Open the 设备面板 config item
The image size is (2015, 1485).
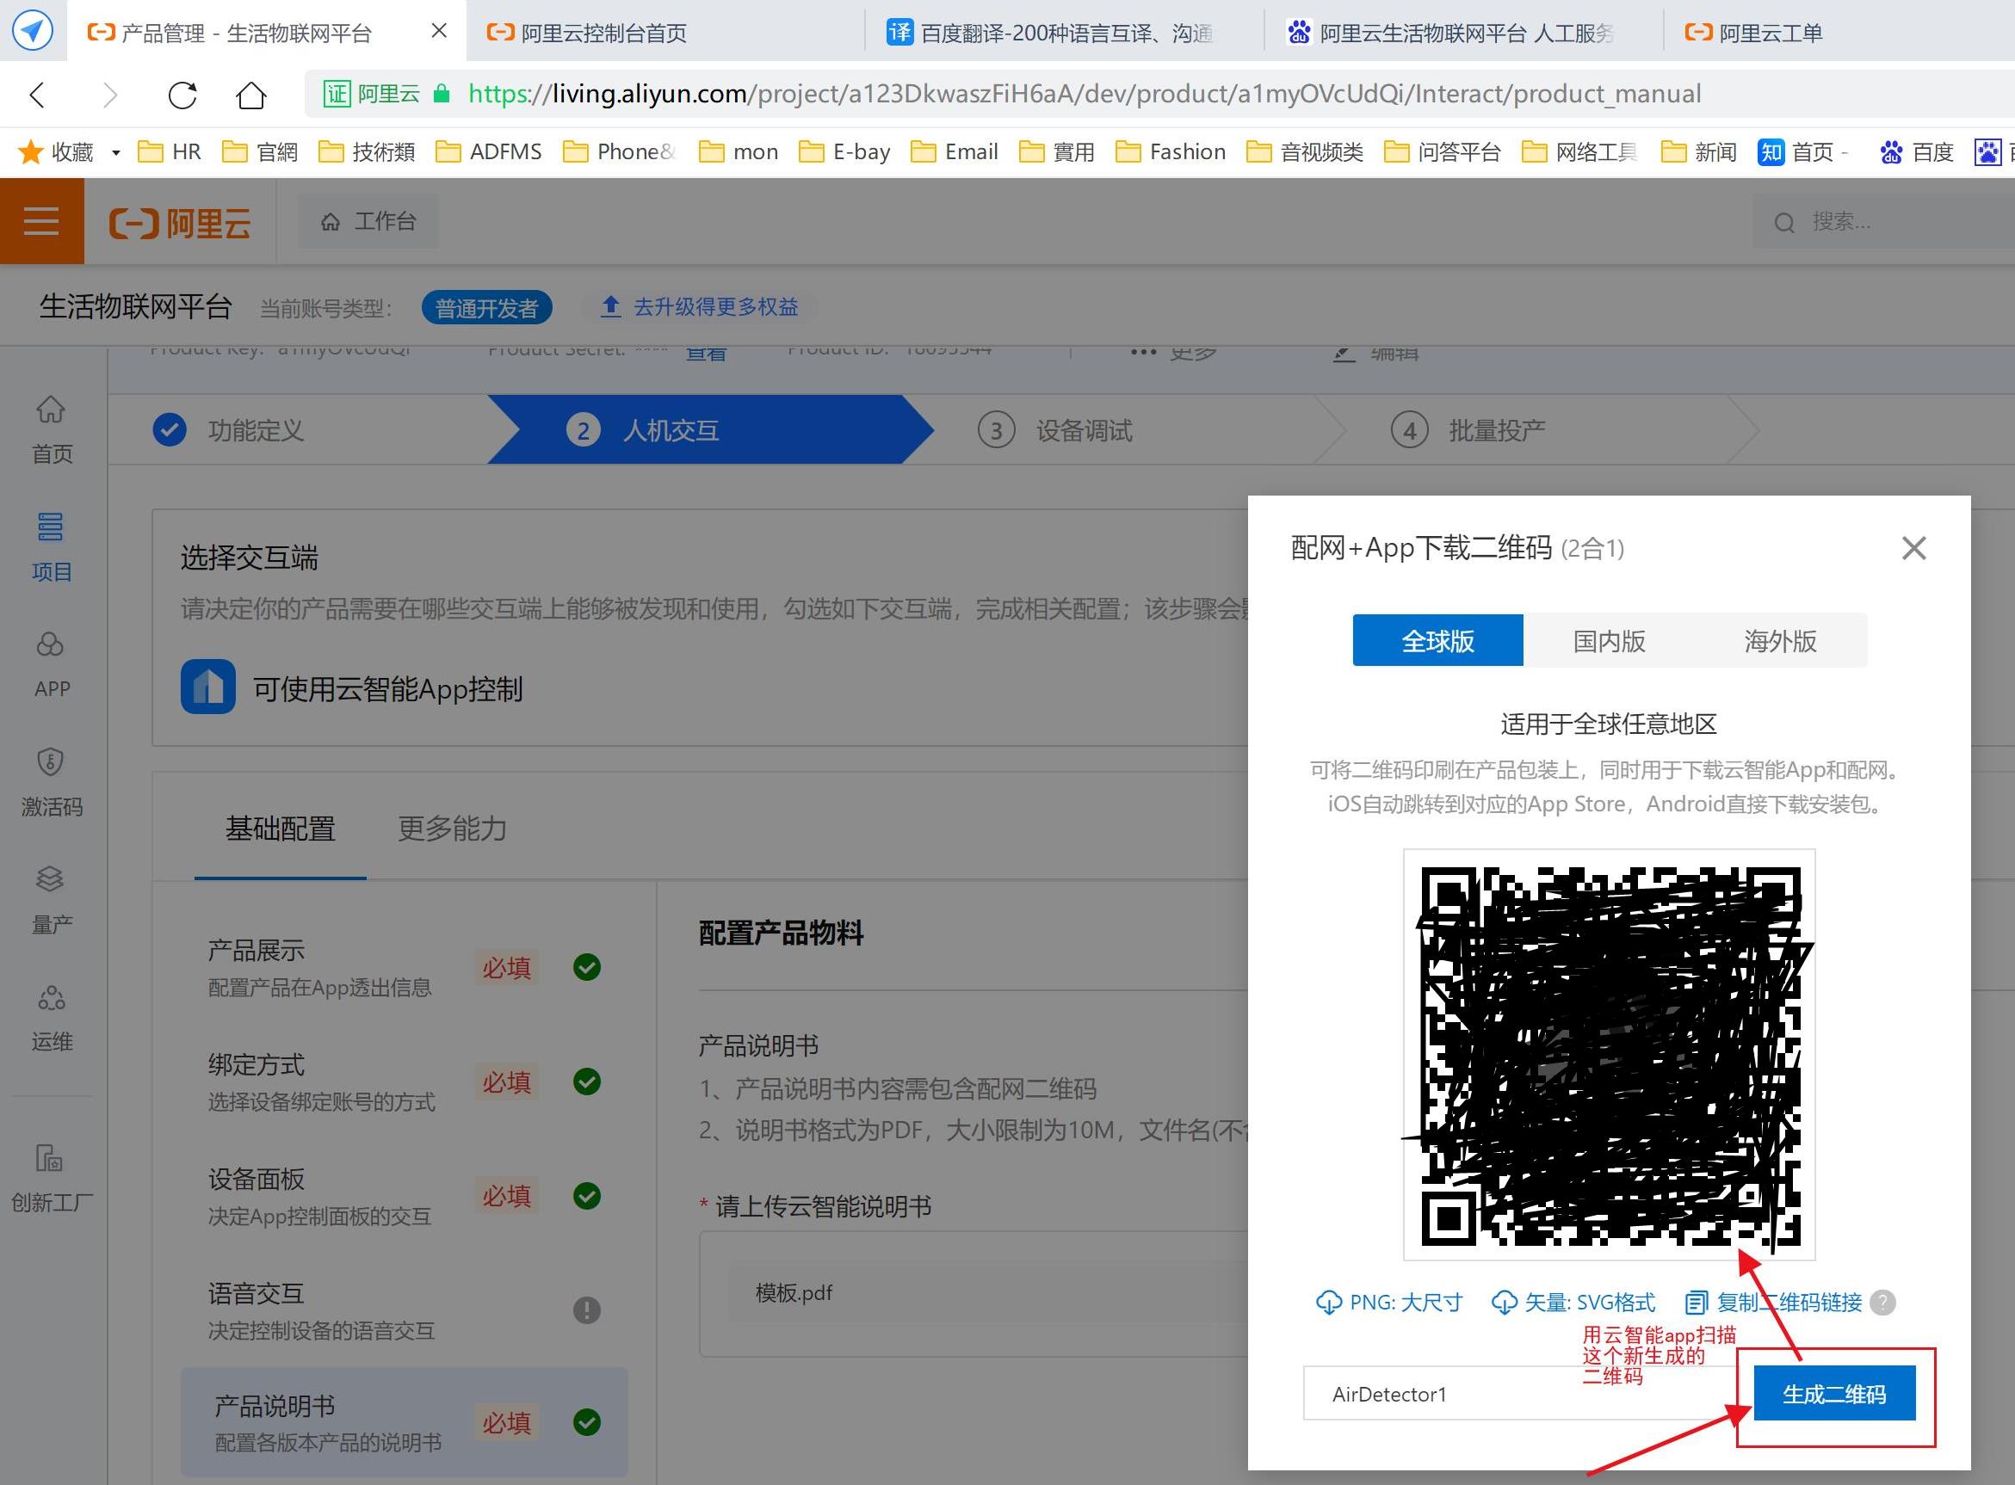[404, 1197]
